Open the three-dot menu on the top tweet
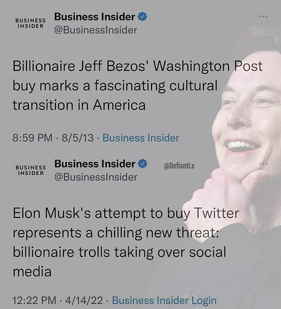 [x=263, y=16]
